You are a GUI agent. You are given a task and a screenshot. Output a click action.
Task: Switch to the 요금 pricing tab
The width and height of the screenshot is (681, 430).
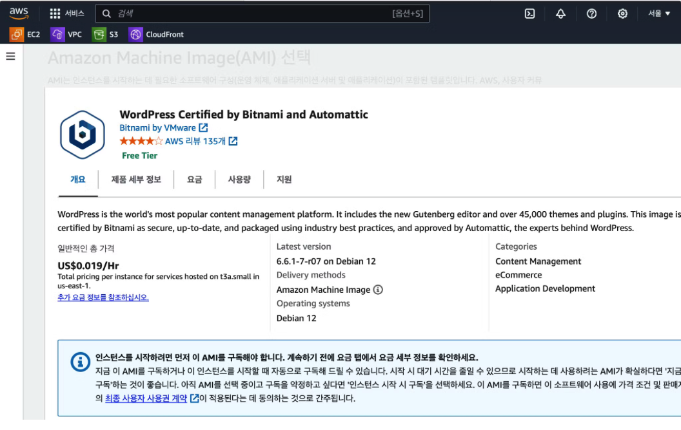pyautogui.click(x=195, y=180)
